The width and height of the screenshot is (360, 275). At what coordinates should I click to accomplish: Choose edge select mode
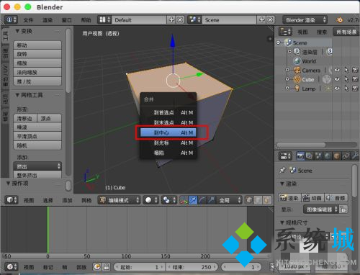coord(258,200)
